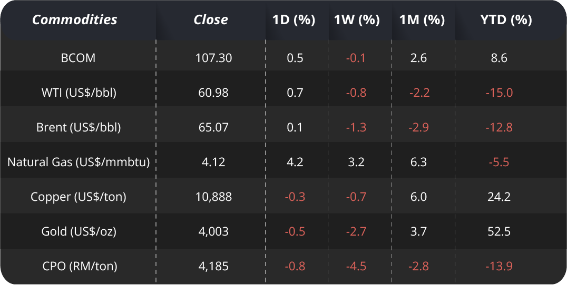Select WTI YTD value -15.0
Image resolution: width=567 pixels, height=285 pixels.
coord(499,93)
